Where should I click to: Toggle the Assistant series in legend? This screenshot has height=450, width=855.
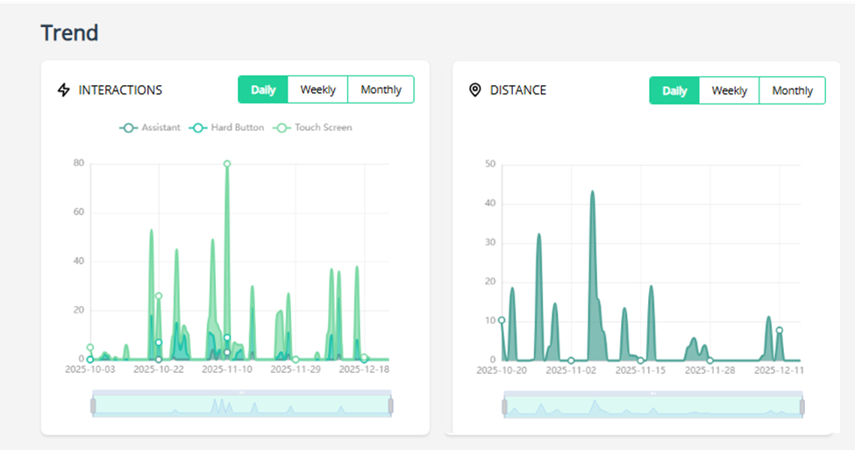click(x=150, y=127)
